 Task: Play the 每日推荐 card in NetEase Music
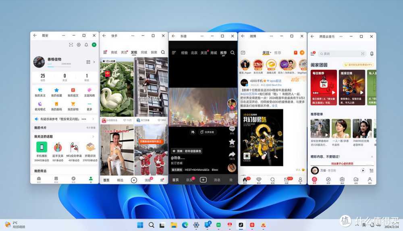tap(324, 87)
